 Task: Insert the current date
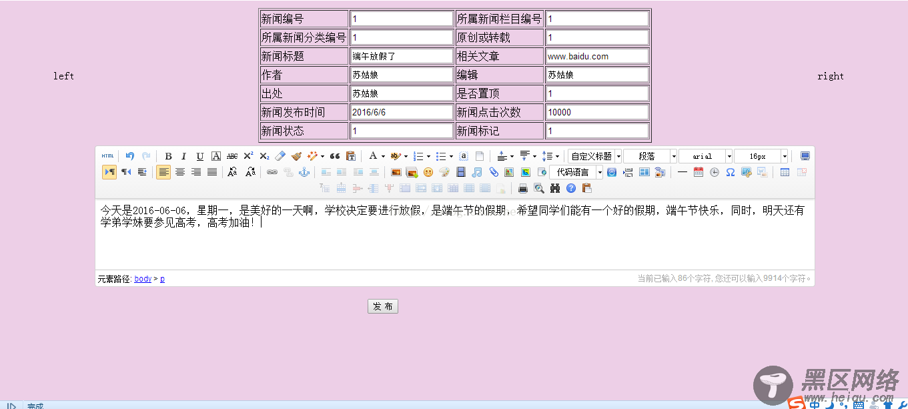699,172
